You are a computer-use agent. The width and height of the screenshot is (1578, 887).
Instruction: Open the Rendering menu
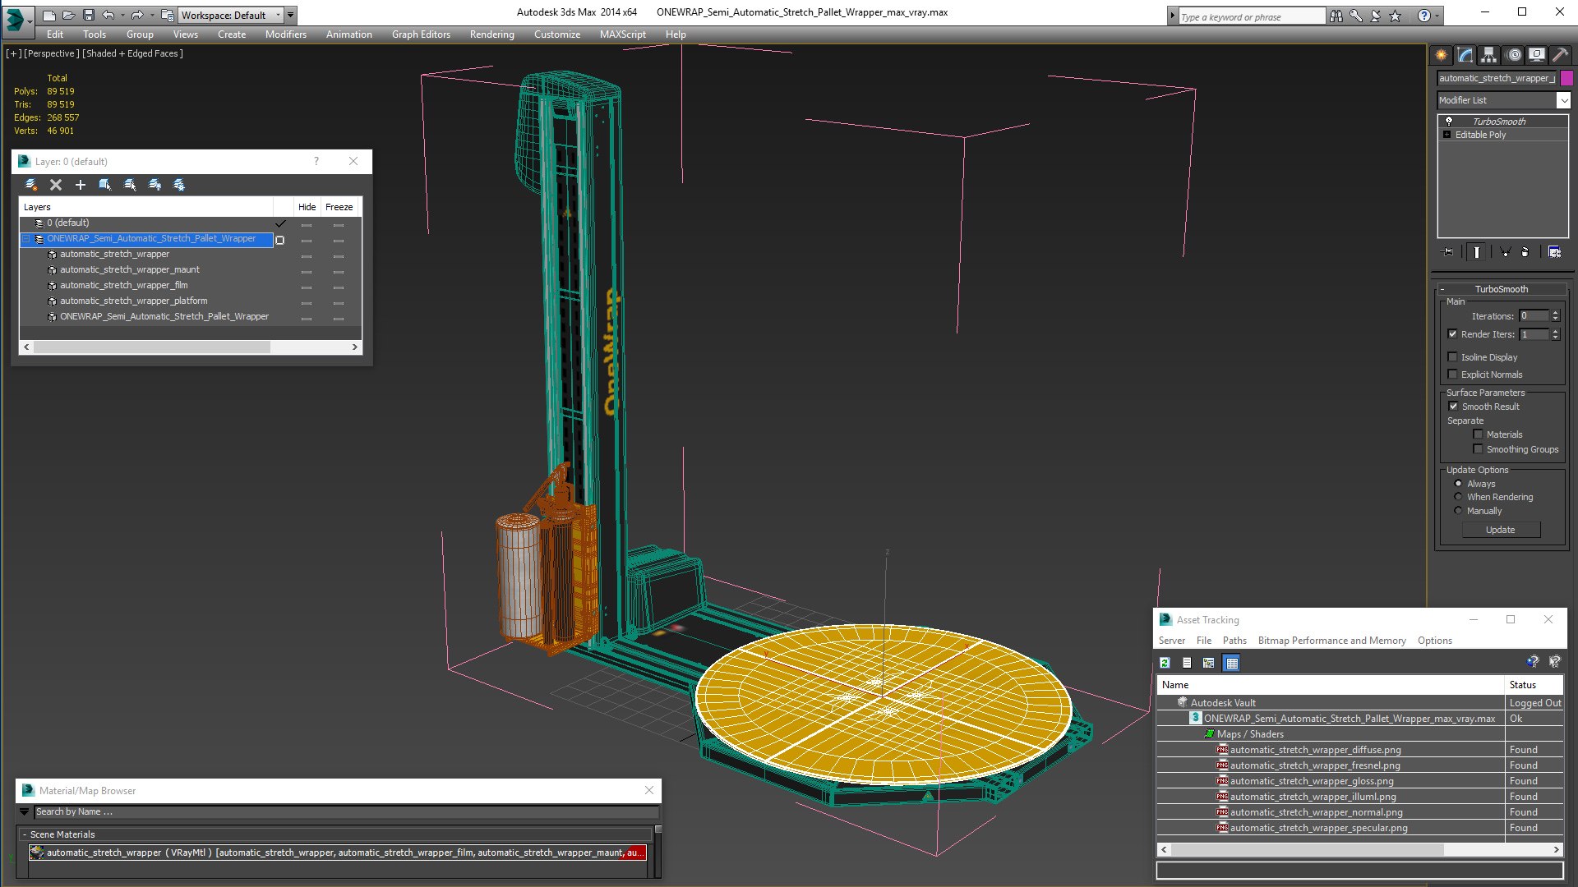click(x=491, y=34)
